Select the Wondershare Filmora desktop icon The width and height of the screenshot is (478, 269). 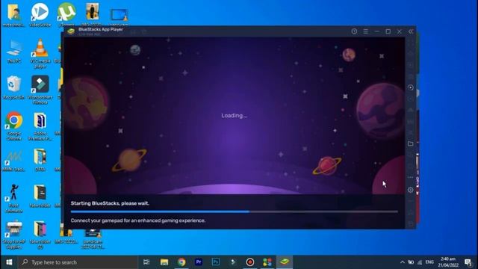(x=40, y=90)
